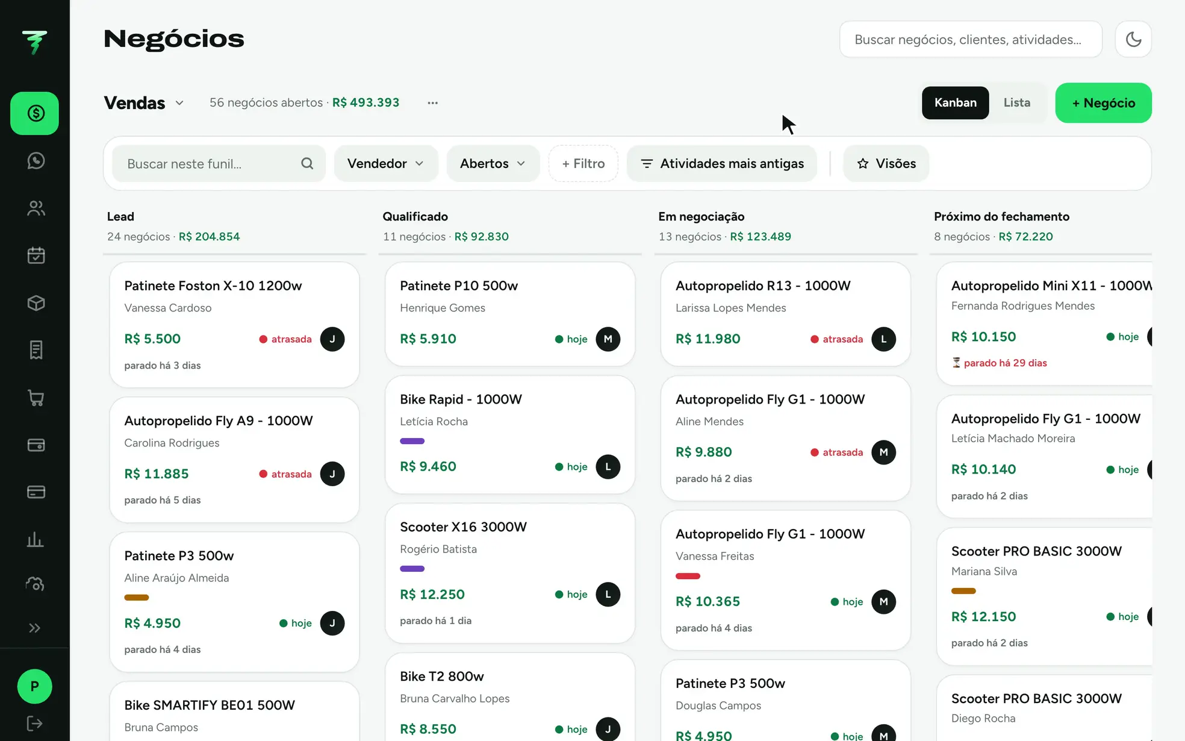
Task: Open the contacts people icon in sidebar
Action: pos(36,208)
